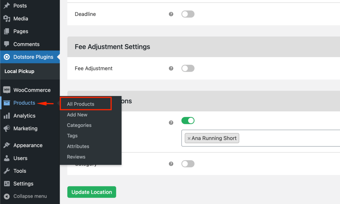Image resolution: width=340 pixels, height=204 pixels.
Task: Click the Pages icon in sidebar
Action: [7, 31]
